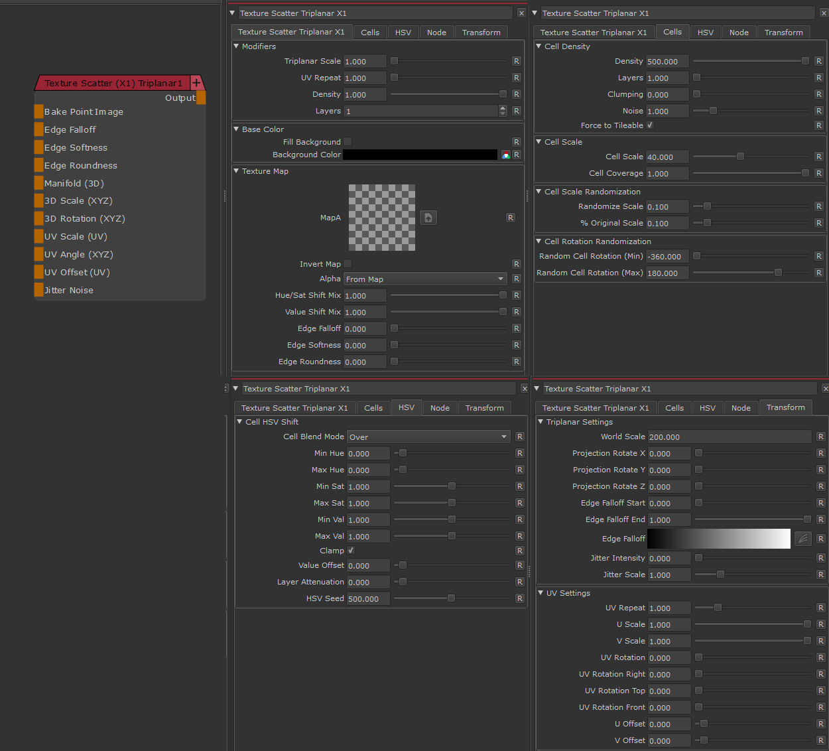Open the Cell Blend Mode dropdown
Screen dimensions: 829x751
pyautogui.click(x=428, y=437)
